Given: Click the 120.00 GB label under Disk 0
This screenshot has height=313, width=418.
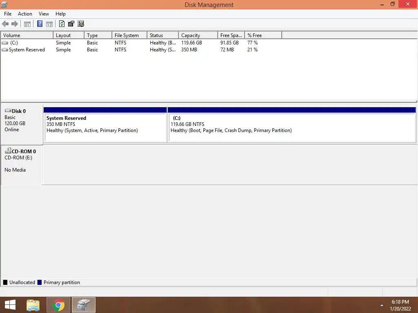Looking at the screenshot, I should click(15, 123).
